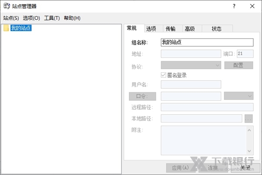The height and width of the screenshot is (175, 262).
Task: Click the 用户名 input field
Action: pos(191,84)
